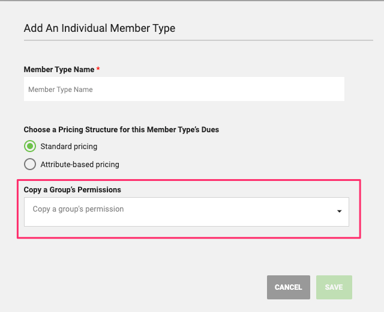Click the bold 'Member Type Name' label
Viewport: 384px width, 312px height.
(x=59, y=69)
